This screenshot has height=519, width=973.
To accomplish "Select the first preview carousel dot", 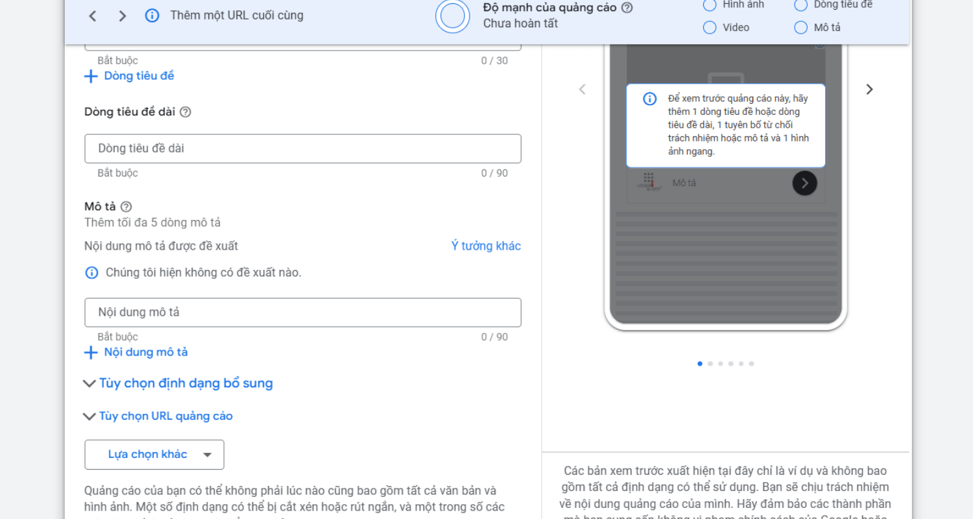I will pyautogui.click(x=700, y=364).
